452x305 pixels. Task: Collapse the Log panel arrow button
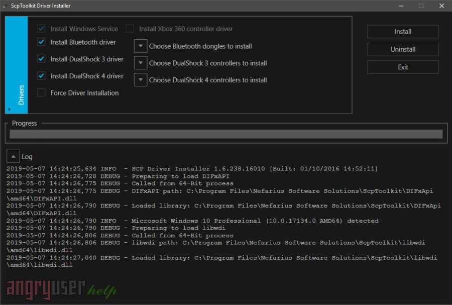click(x=13, y=156)
